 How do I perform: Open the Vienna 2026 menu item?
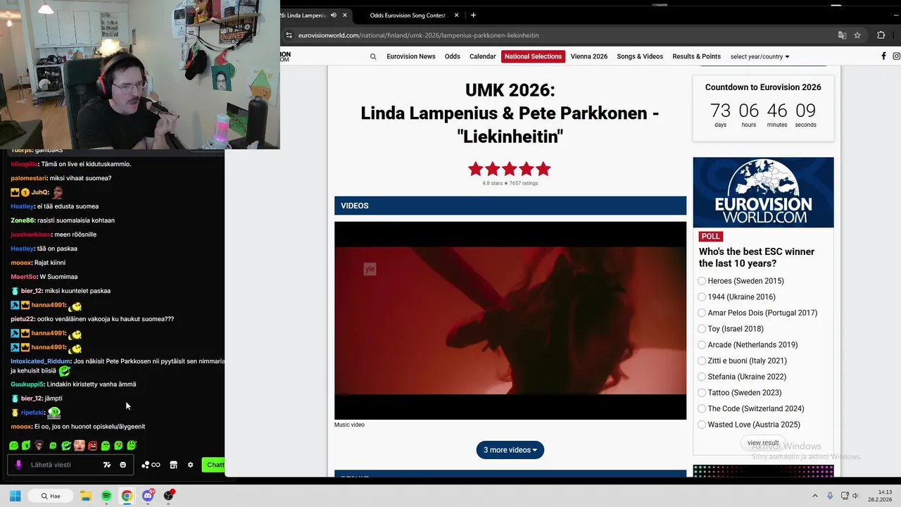589,56
